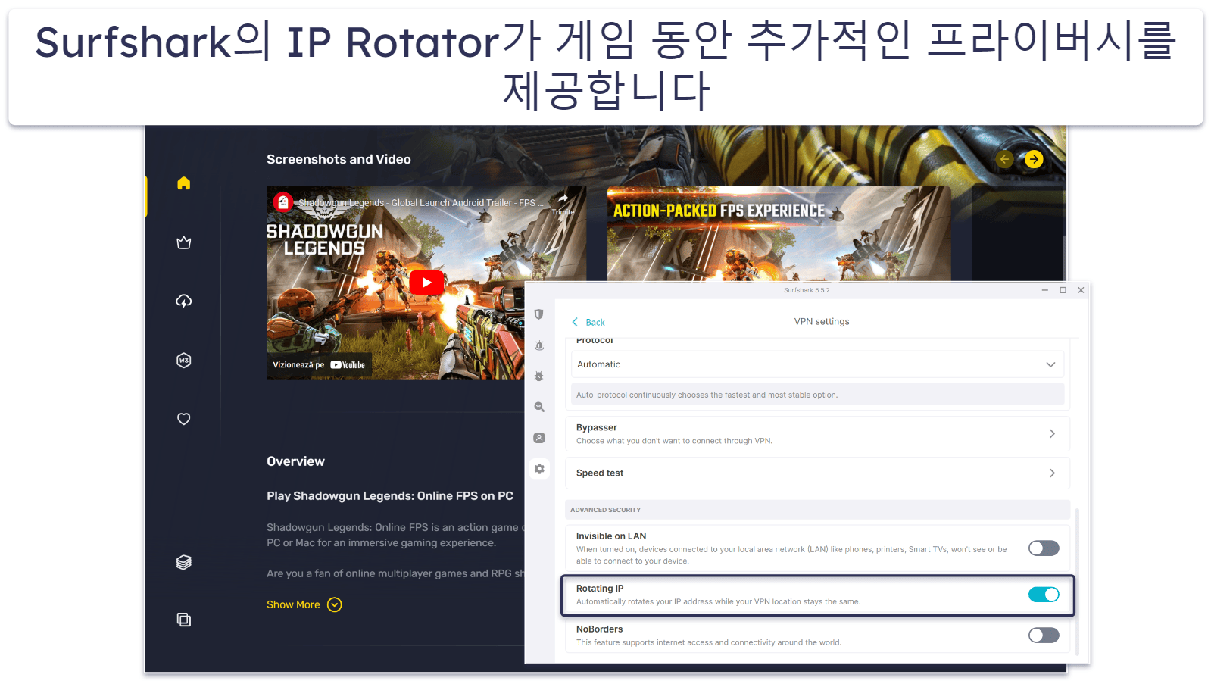1211x681 pixels.
Task: Open the Speed test row
Action: point(817,473)
